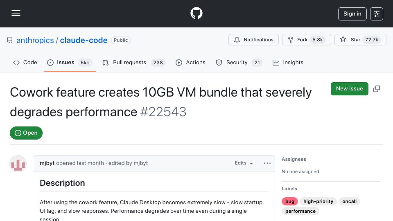Open the claude-code repository link
The width and height of the screenshot is (393, 221).
coord(84,41)
